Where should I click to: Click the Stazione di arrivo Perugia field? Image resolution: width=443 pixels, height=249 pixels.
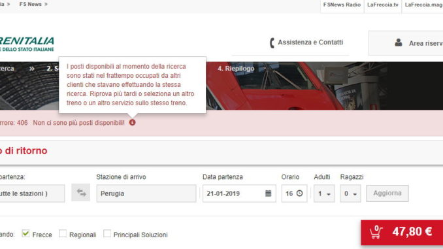pyautogui.click(x=146, y=193)
